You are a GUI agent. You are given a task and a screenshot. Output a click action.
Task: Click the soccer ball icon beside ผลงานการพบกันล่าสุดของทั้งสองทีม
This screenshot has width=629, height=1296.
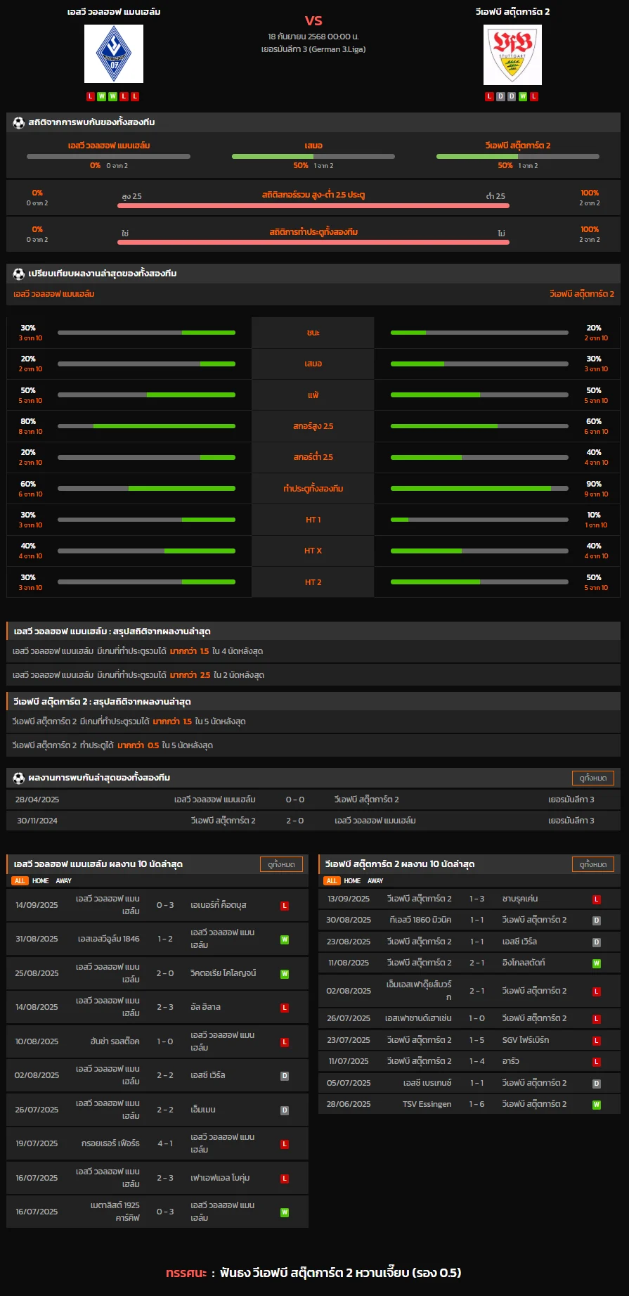tap(19, 778)
